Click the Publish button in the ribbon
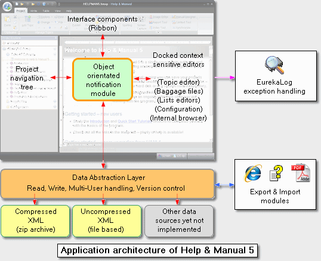The height and width of the screenshot is (261, 321). point(76,22)
